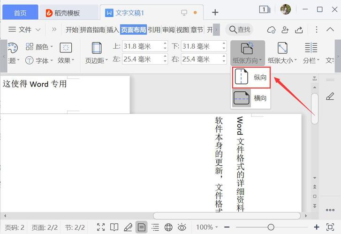Open the 分栏 columns dropdown
341x234 pixels.
311,53
